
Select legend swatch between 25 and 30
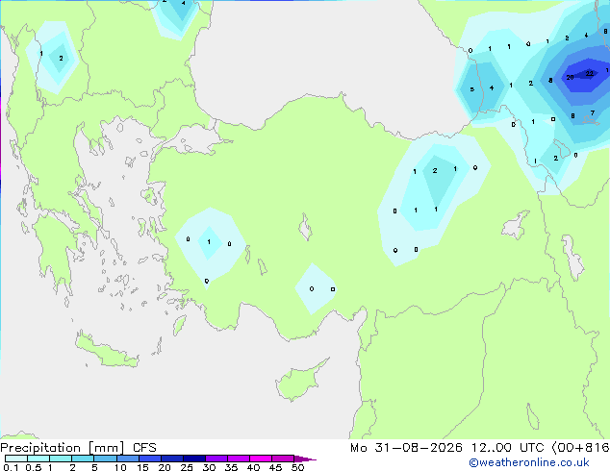(x=193, y=459)
